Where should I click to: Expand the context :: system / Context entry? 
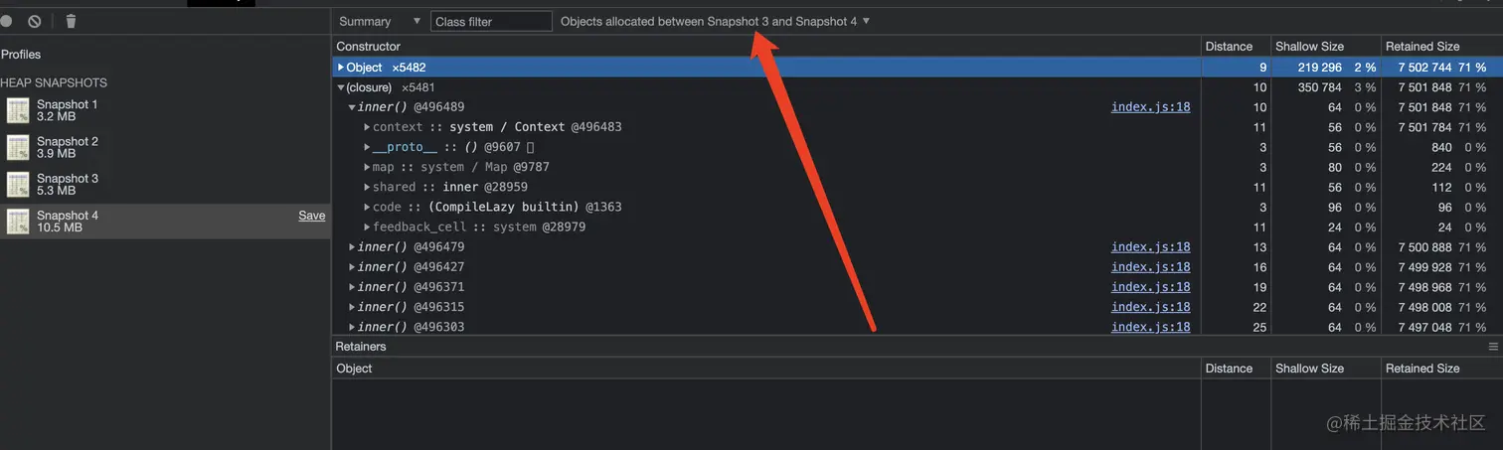367,127
